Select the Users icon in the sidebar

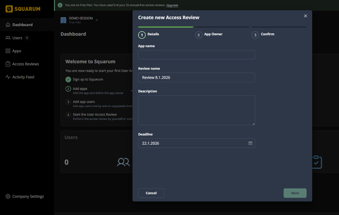pos(7,38)
